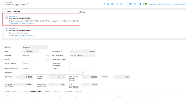Open the Proveedor dropdown showing AHC SA

(x=35, y=55)
